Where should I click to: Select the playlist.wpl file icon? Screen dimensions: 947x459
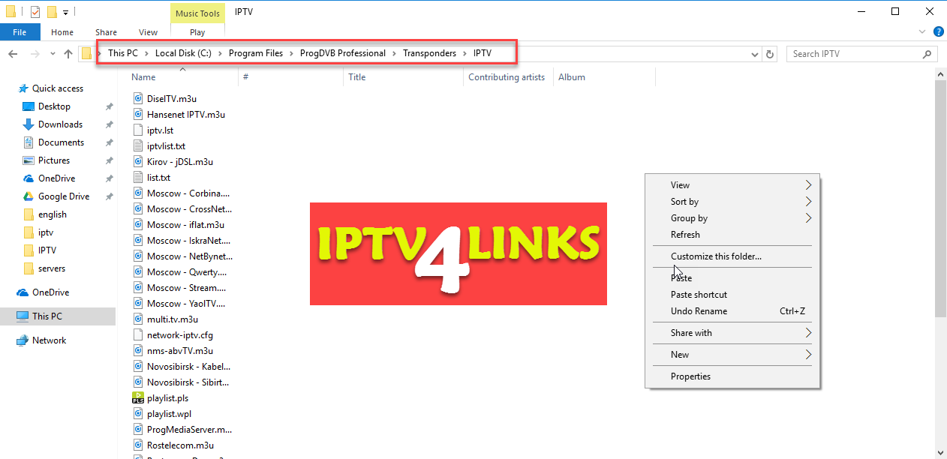pos(138,413)
